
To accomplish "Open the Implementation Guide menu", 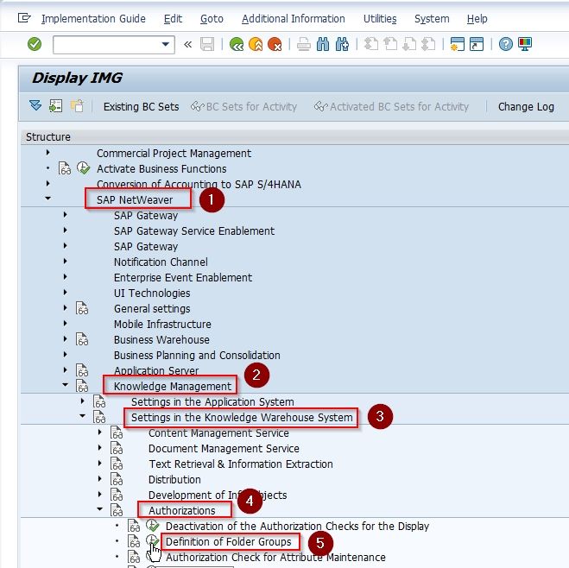I will pos(93,18).
